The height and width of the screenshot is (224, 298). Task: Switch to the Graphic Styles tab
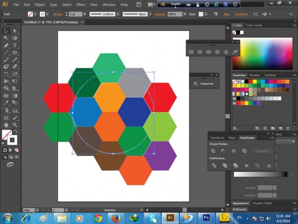click(263, 203)
